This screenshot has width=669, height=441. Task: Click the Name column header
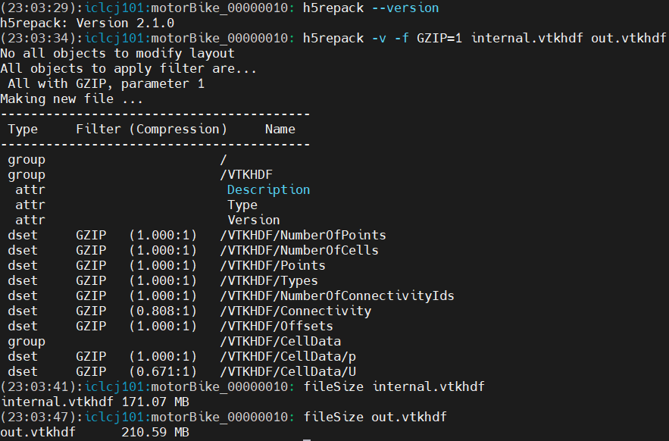point(280,129)
